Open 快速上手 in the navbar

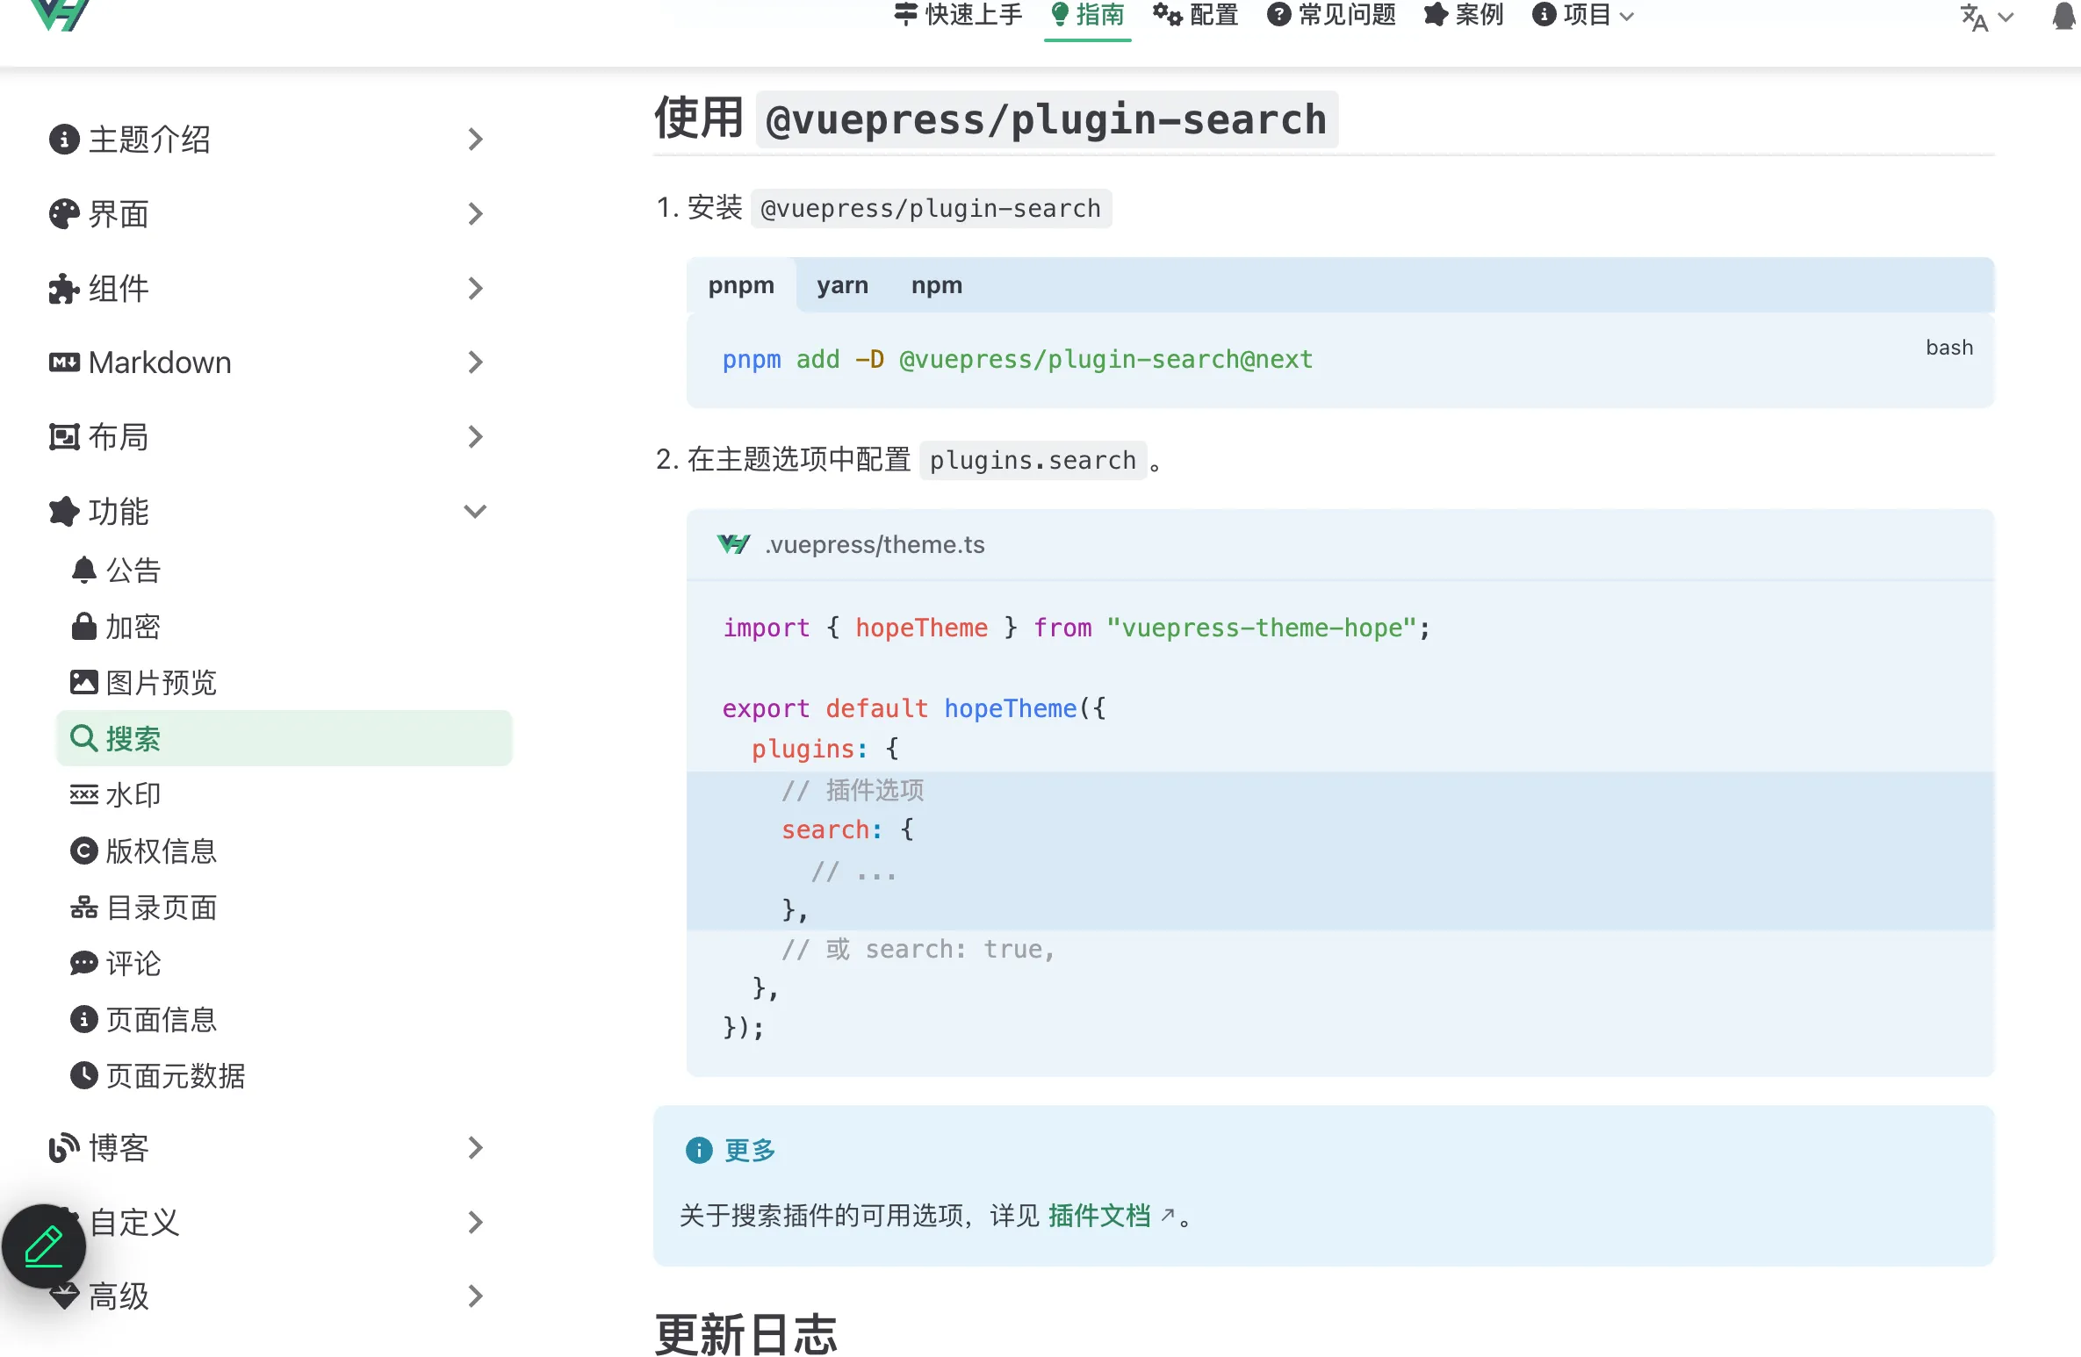point(959,15)
